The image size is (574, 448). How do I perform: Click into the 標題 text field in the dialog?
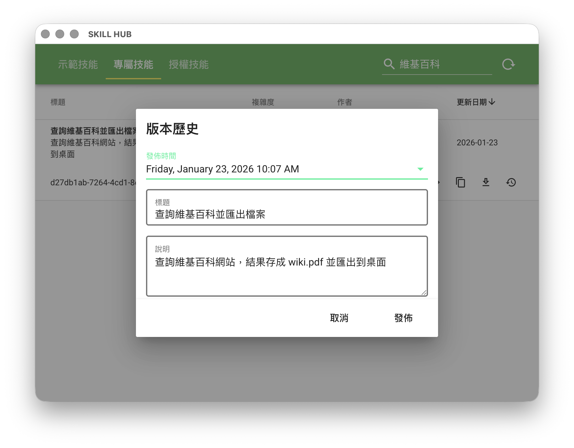click(286, 214)
